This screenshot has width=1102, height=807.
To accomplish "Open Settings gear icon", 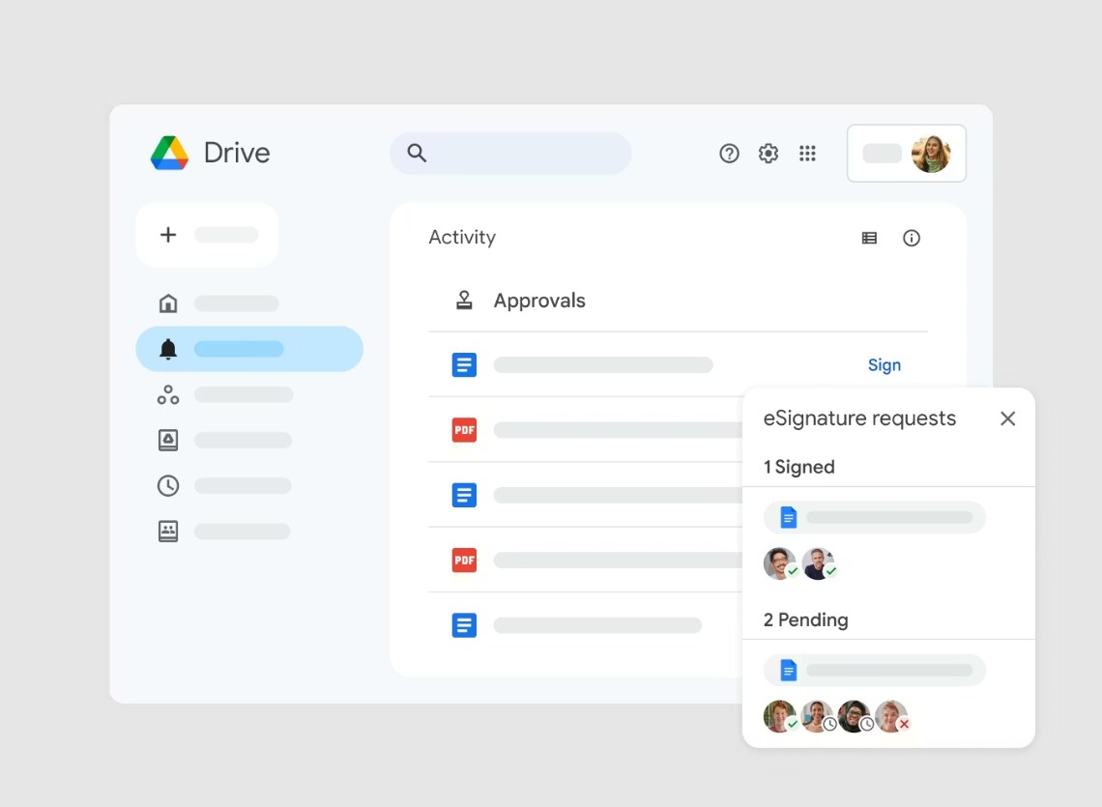I will pos(768,154).
